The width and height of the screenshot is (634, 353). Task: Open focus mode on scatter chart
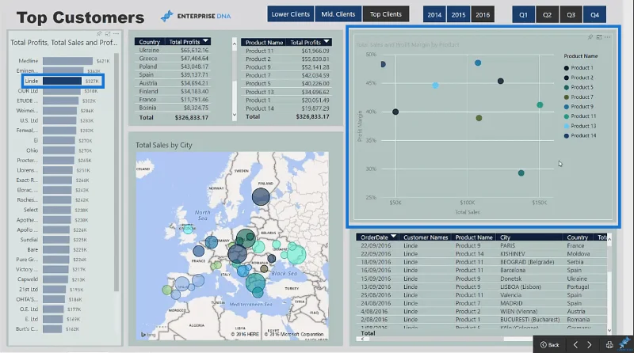(599, 37)
